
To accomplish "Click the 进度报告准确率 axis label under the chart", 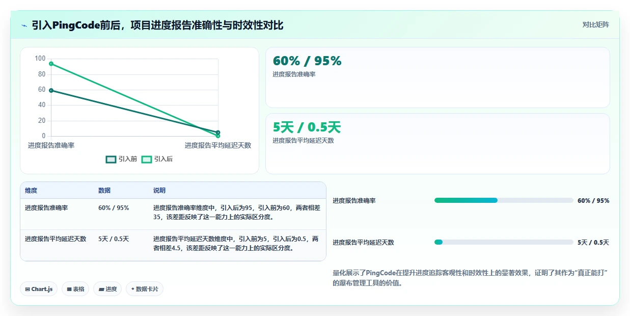I will [51, 145].
